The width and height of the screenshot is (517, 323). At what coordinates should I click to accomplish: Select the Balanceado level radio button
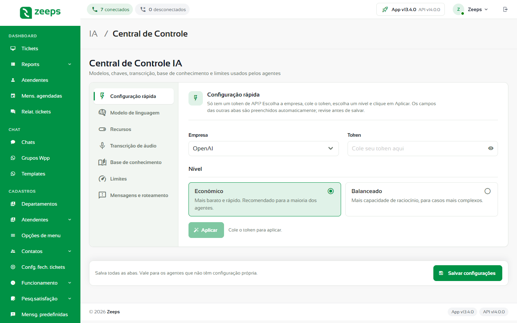(488, 191)
